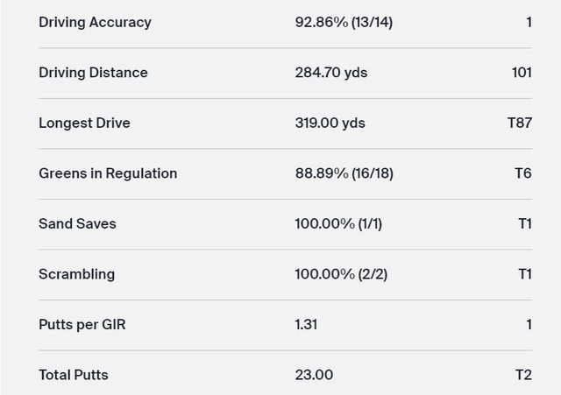The width and height of the screenshot is (561, 395).
Task: Click the Putts per GIR label
Action: [x=81, y=324]
